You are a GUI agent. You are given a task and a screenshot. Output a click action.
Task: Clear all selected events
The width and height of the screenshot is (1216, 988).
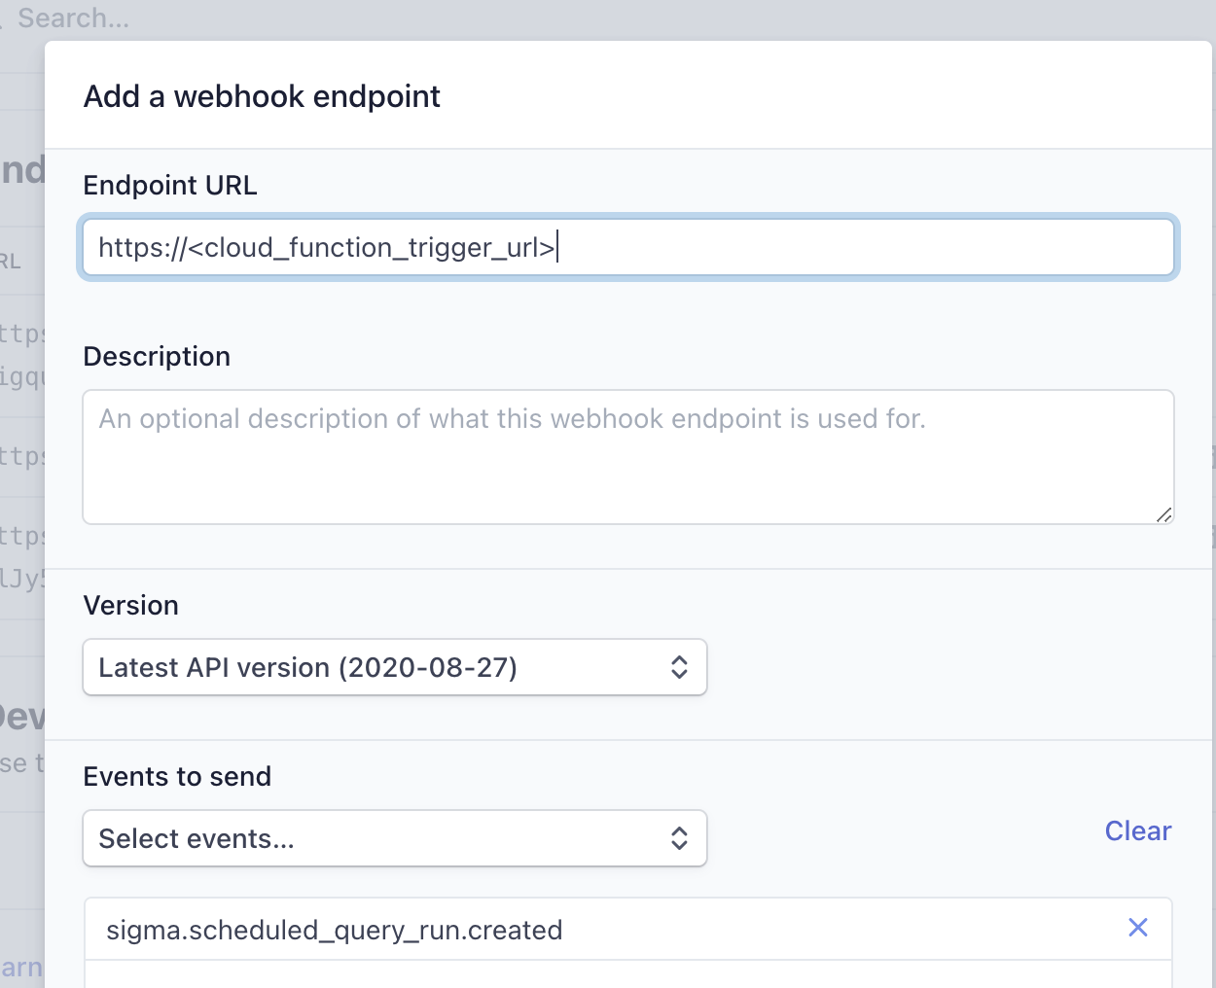point(1137,831)
